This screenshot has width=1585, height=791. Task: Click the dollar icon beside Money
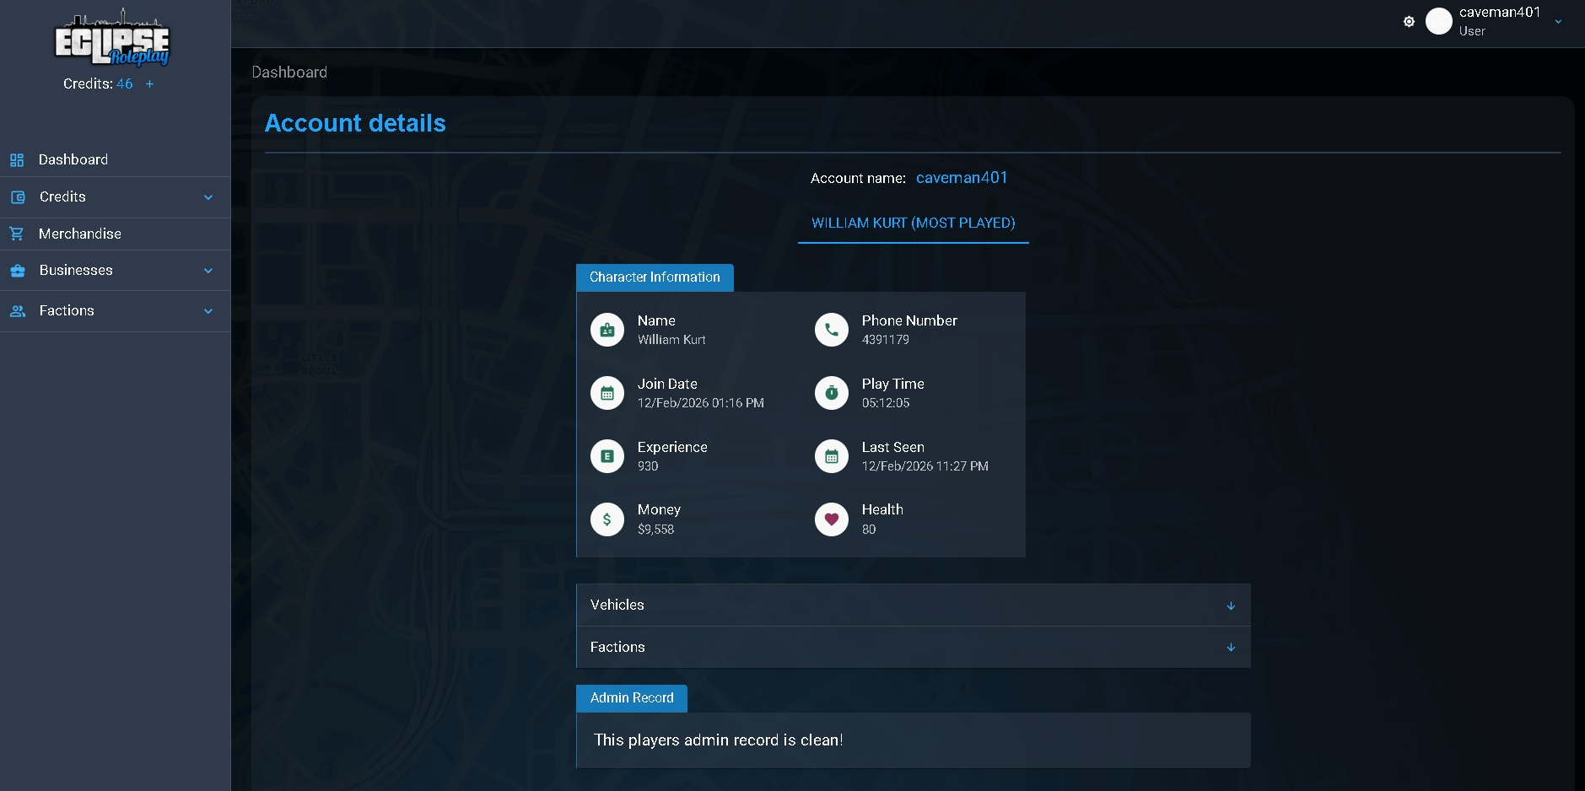point(607,519)
